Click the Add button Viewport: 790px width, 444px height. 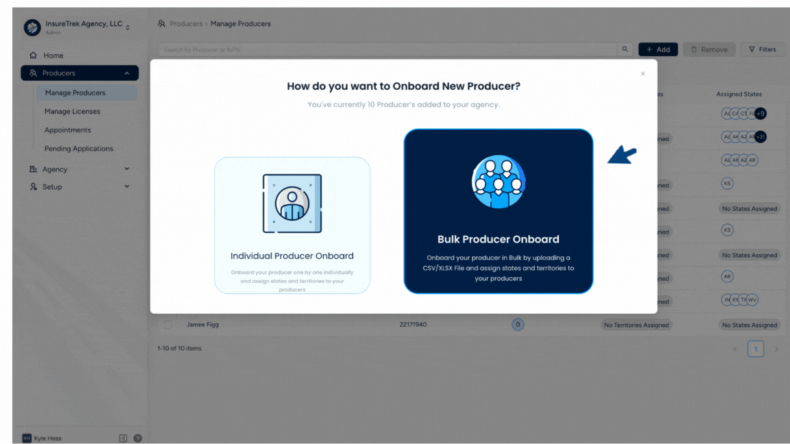pos(658,49)
